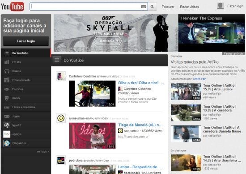246x174 pixels.
Task: Click Fazer login link at top right
Action: pos(235,6)
